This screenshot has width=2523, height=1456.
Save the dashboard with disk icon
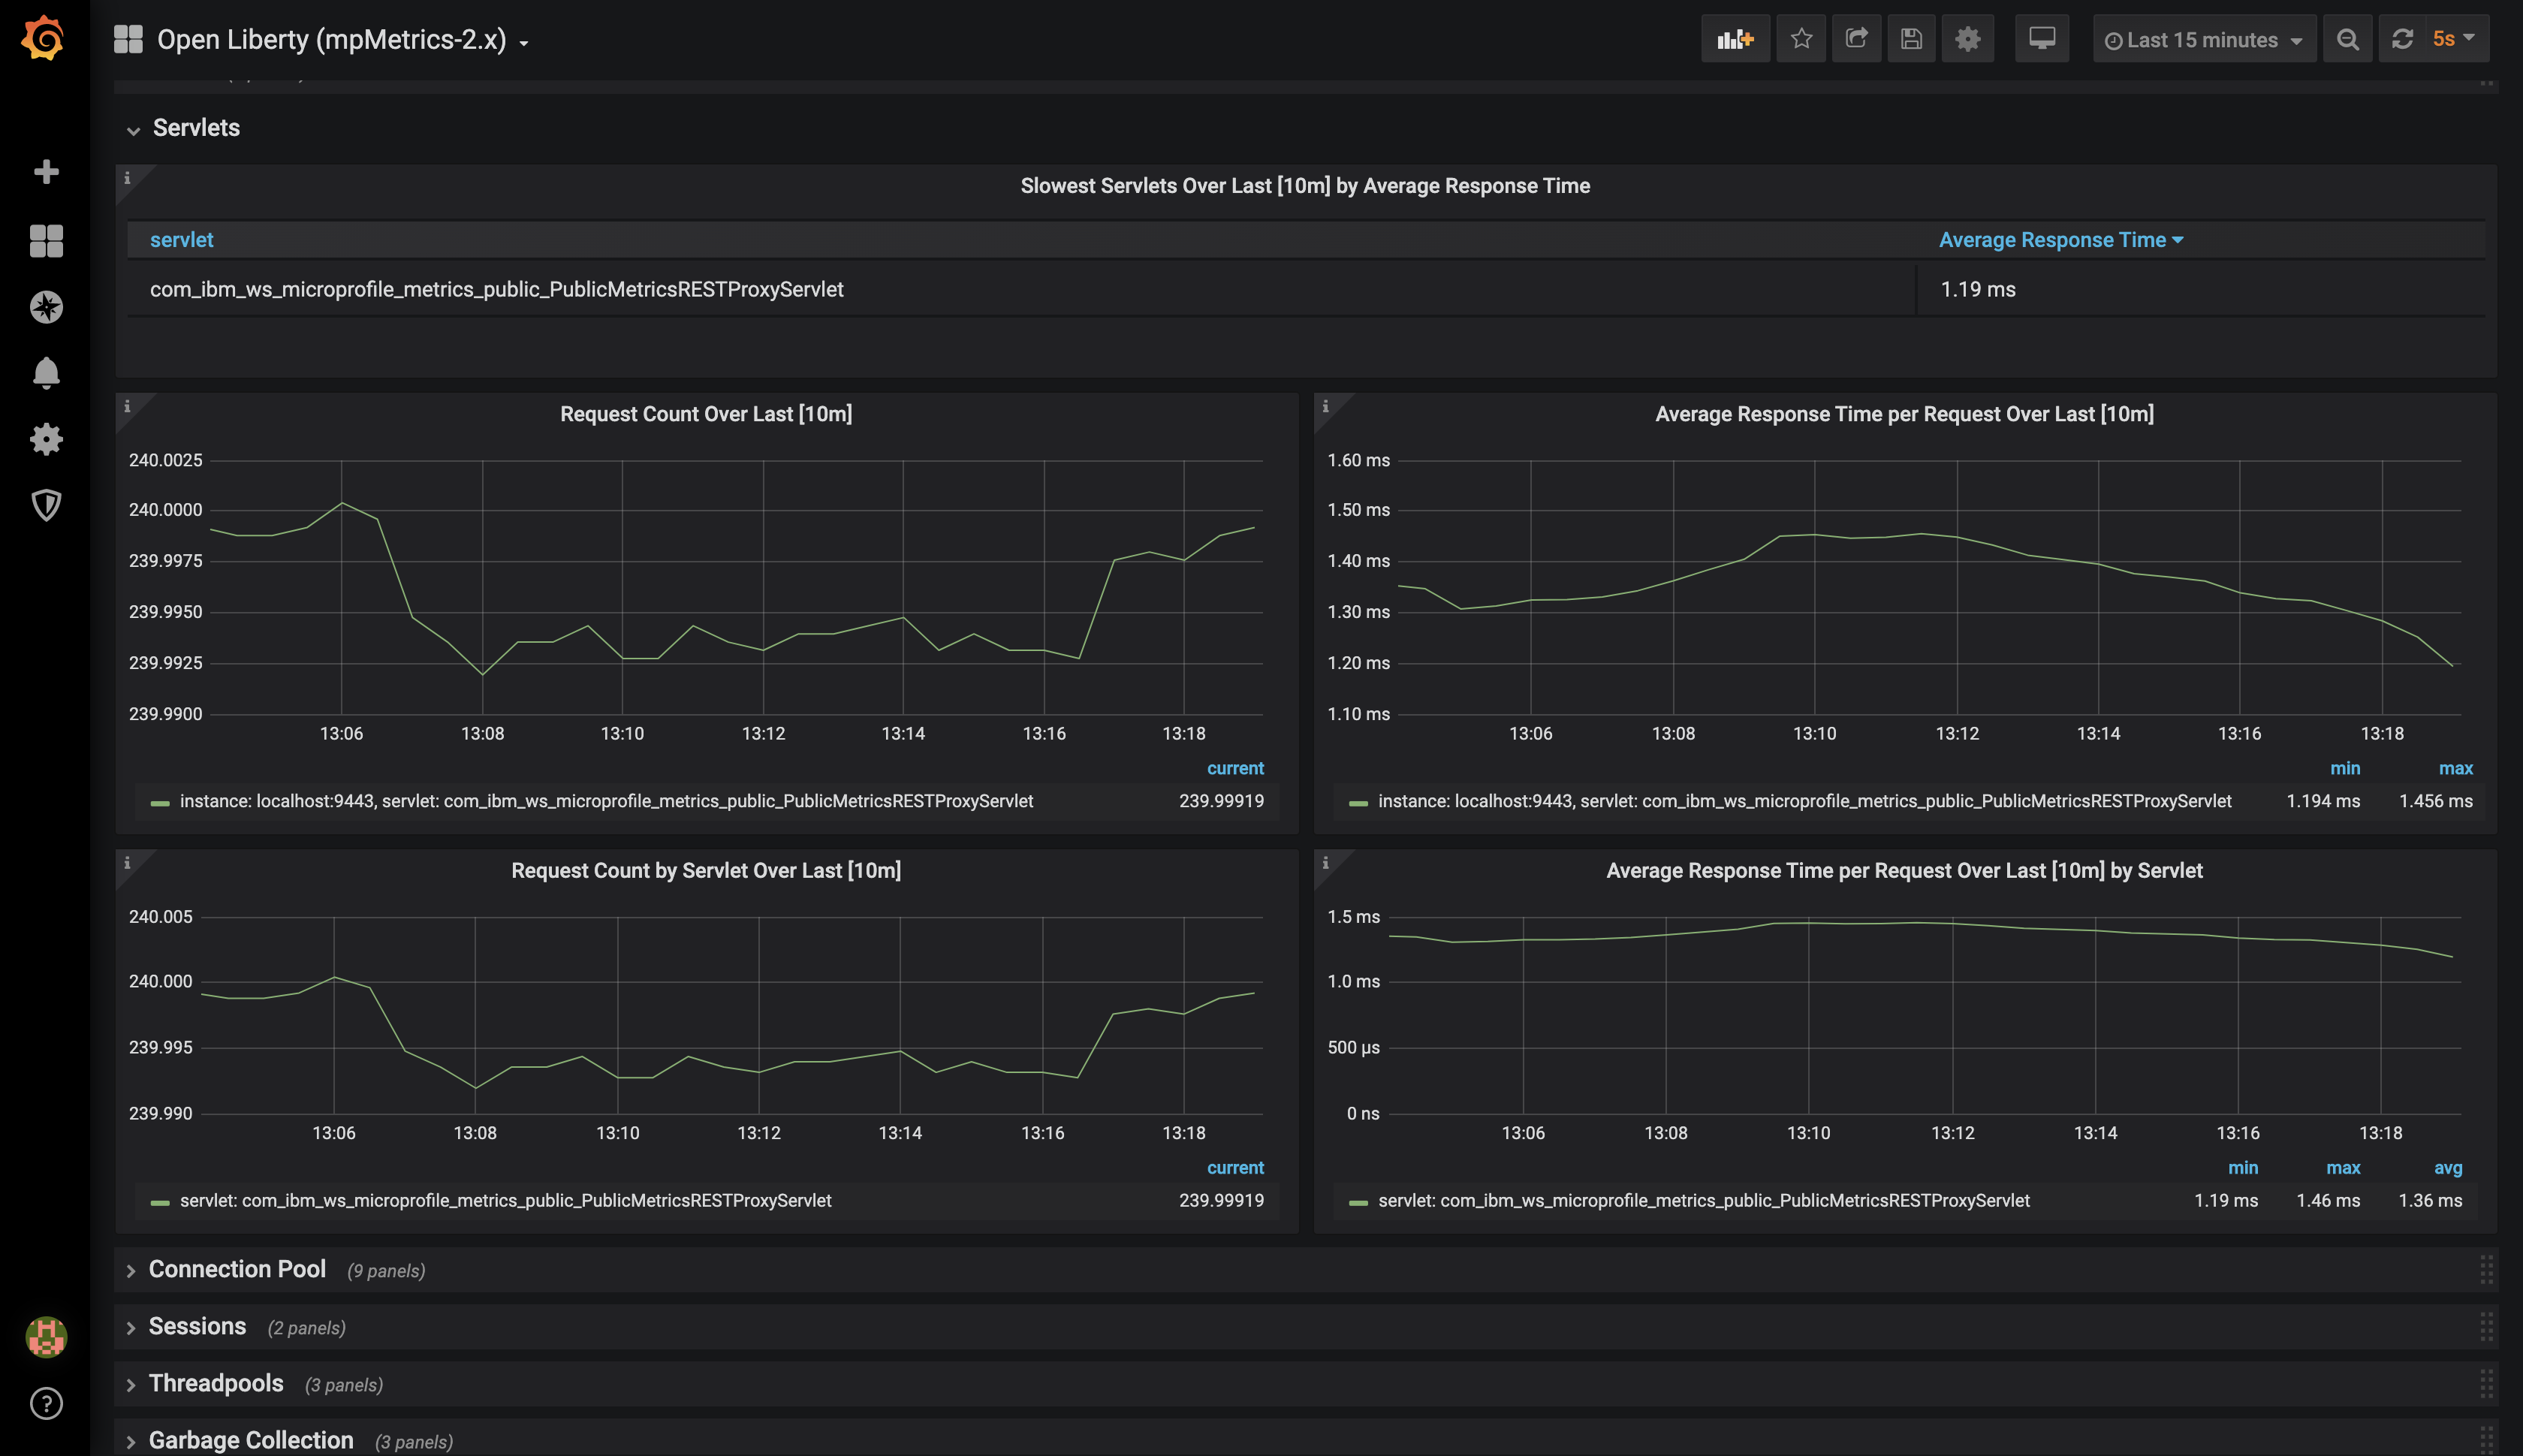1911,39
